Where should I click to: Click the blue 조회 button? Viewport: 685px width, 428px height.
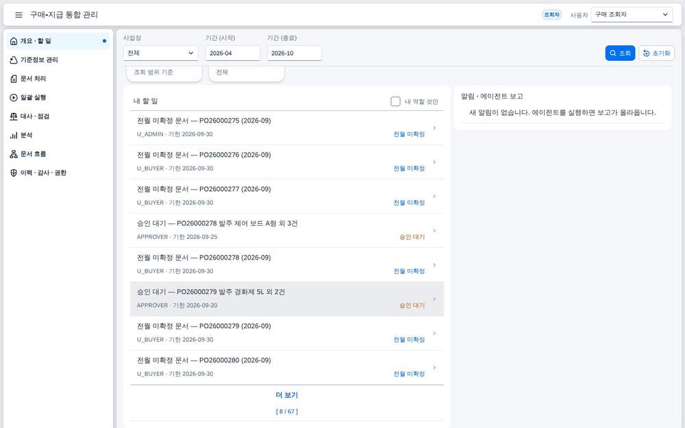[620, 53]
